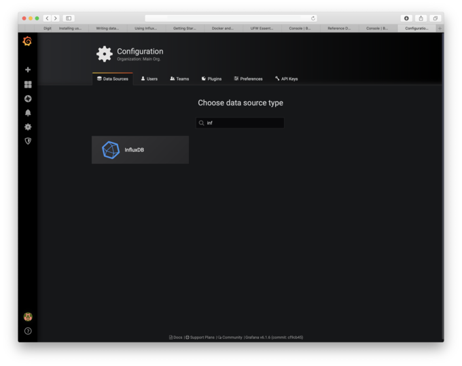
Task: Switch to the Installing us... browser tab
Action: (70, 29)
